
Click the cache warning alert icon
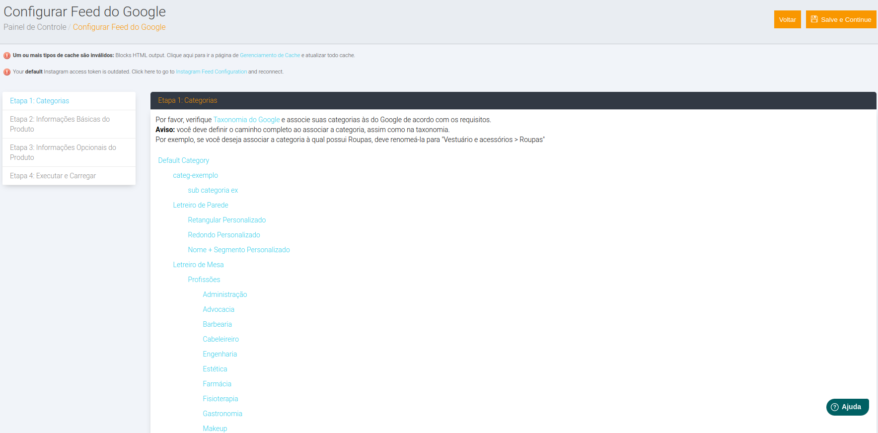pyautogui.click(x=7, y=56)
